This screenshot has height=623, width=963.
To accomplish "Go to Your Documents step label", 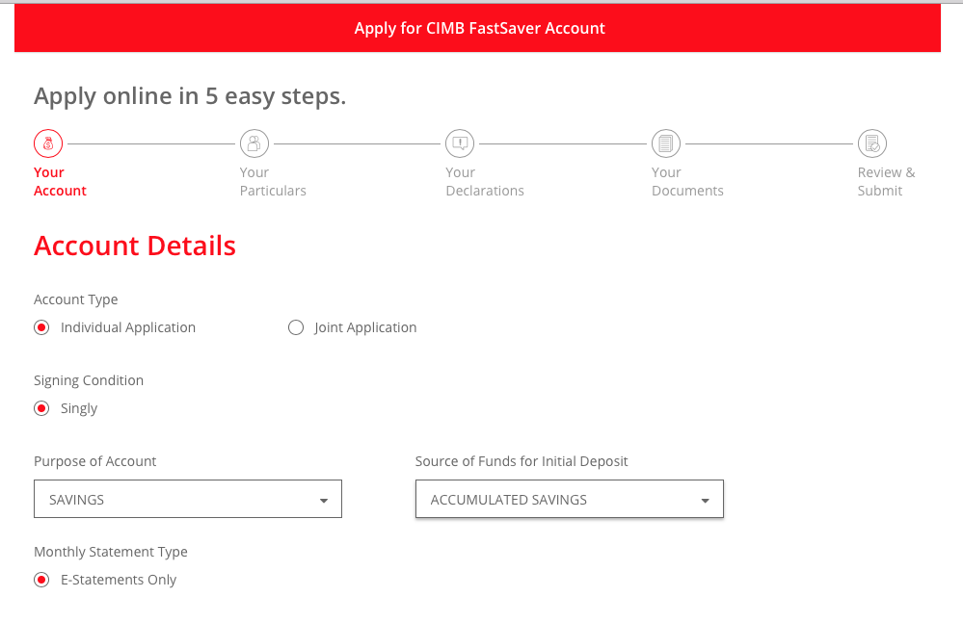I will pyautogui.click(x=687, y=181).
